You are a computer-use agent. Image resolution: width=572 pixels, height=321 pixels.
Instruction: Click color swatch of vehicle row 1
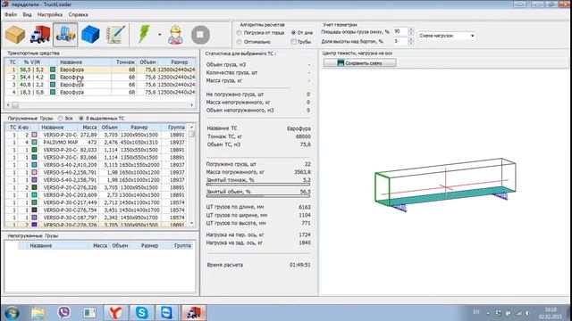tap(53, 70)
